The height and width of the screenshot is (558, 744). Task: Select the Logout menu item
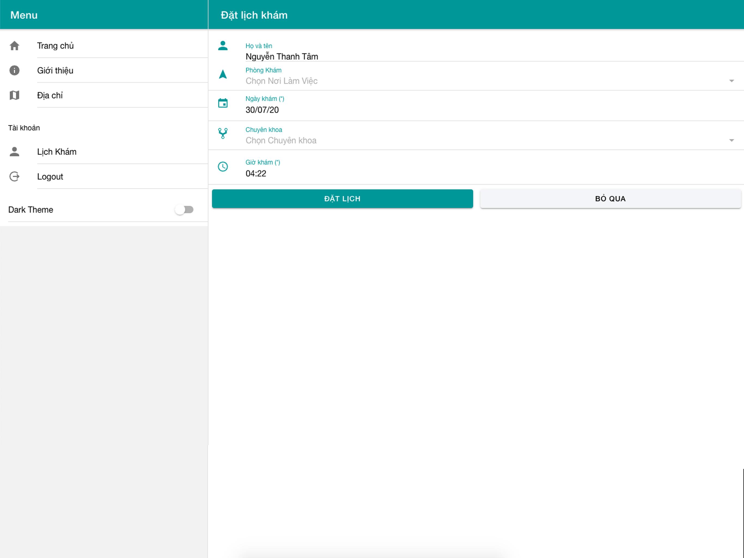(104, 176)
